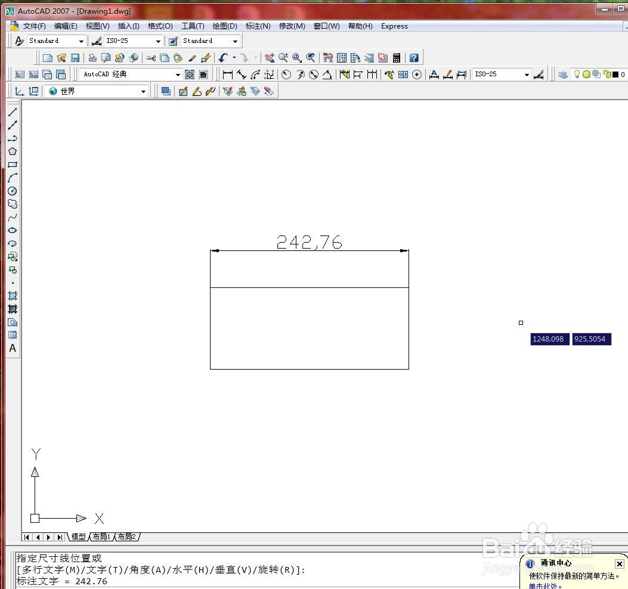This screenshot has height=589, width=628.
Task: Select the Arc draw tool
Action: pos(13,178)
